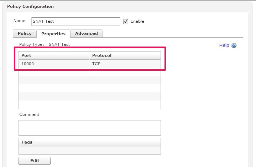
Task: Focus the Name input field
Action: (76, 21)
